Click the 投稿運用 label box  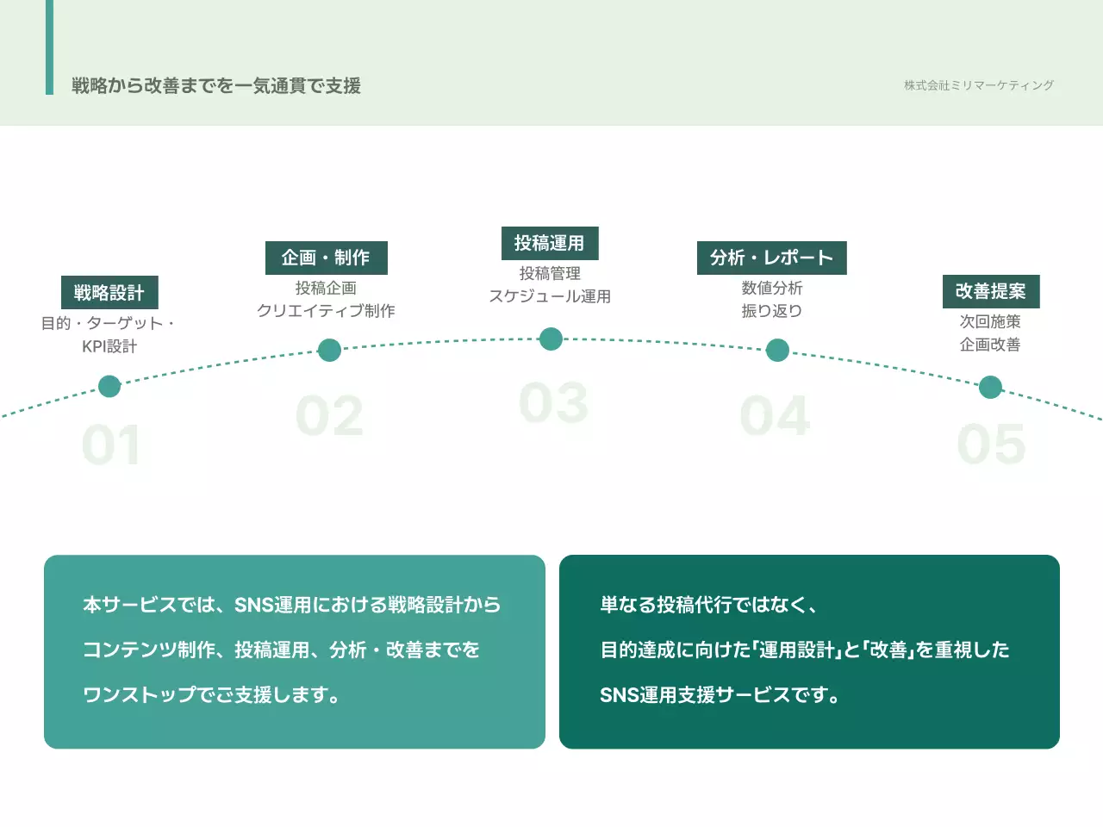(550, 243)
